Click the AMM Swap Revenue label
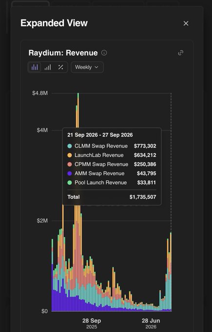The image size is (212, 332). tap(99, 173)
